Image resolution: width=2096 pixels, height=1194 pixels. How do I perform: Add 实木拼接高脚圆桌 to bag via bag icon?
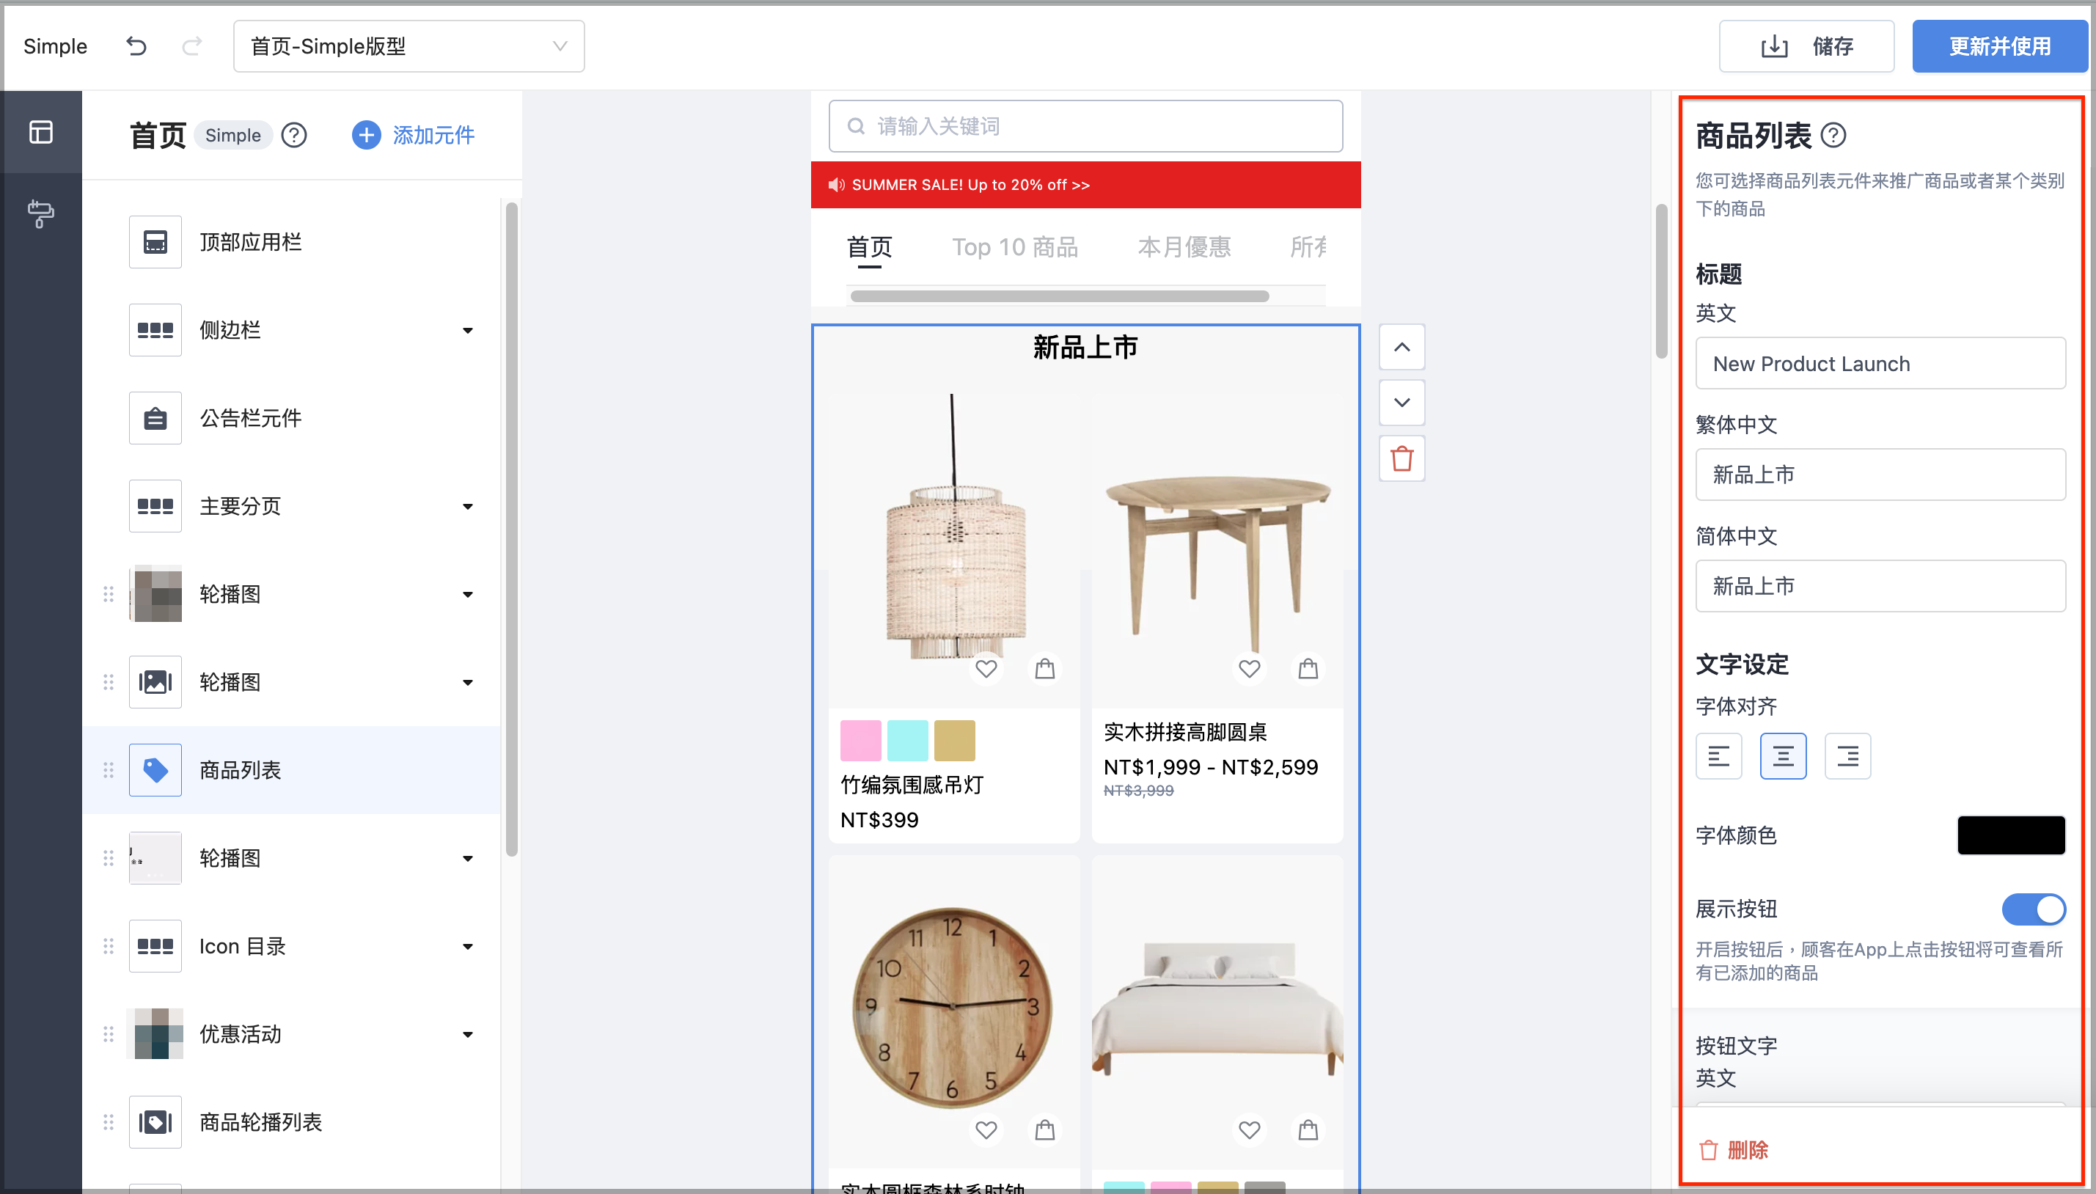point(1308,669)
